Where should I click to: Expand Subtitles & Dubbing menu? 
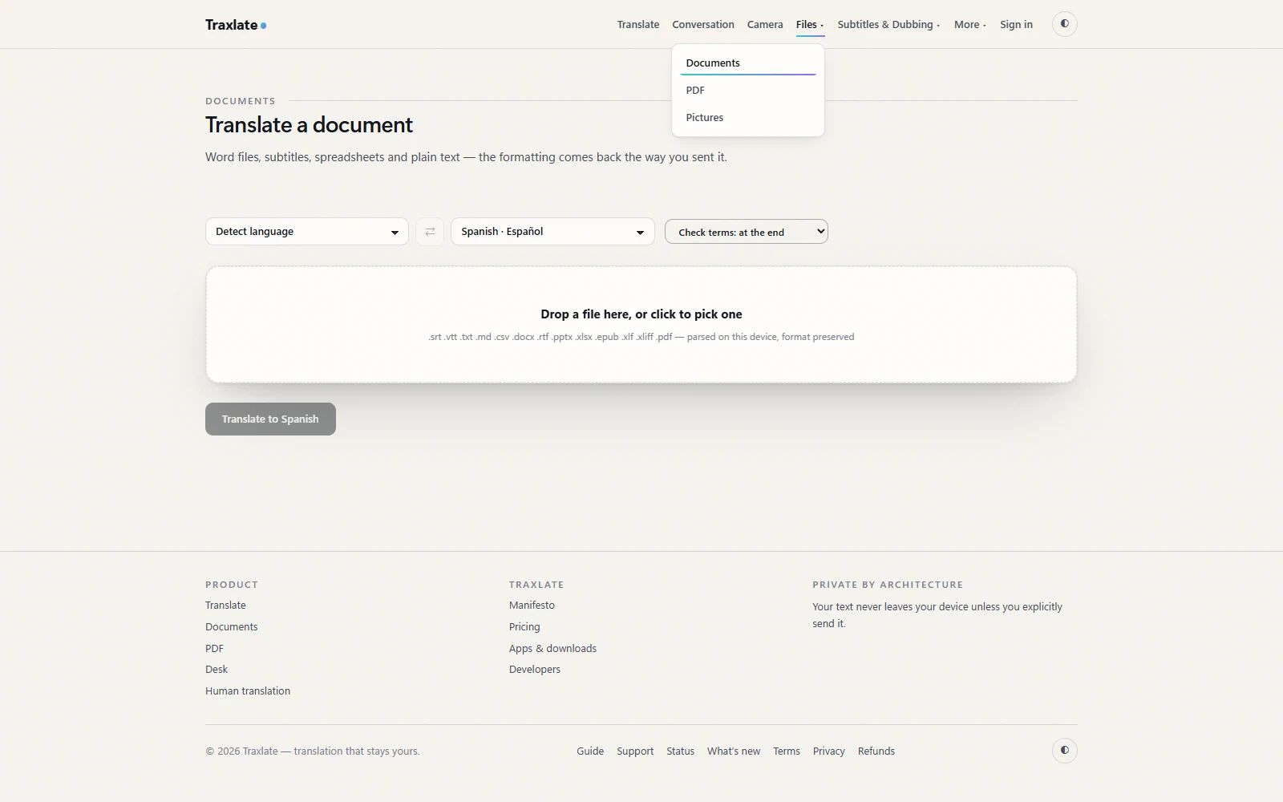click(888, 25)
